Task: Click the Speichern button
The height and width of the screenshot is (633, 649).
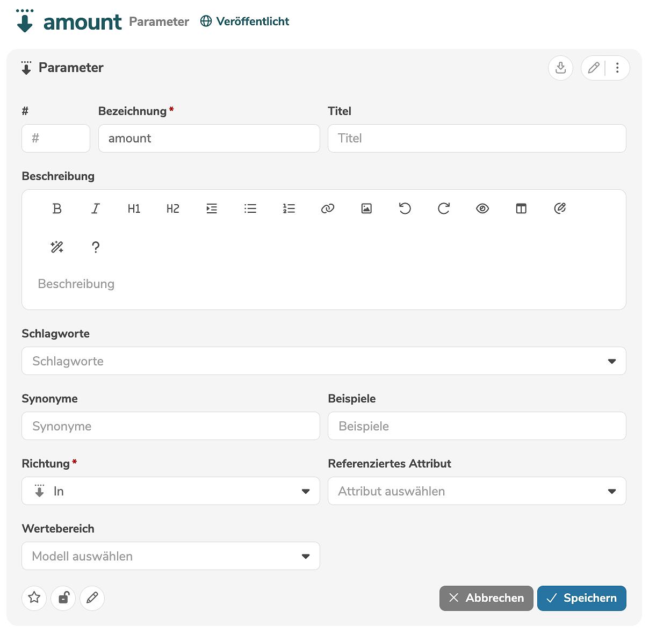Action: (581, 598)
